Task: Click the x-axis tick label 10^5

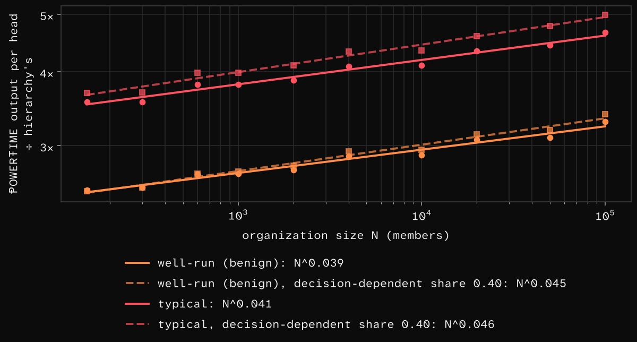Action: click(605, 215)
